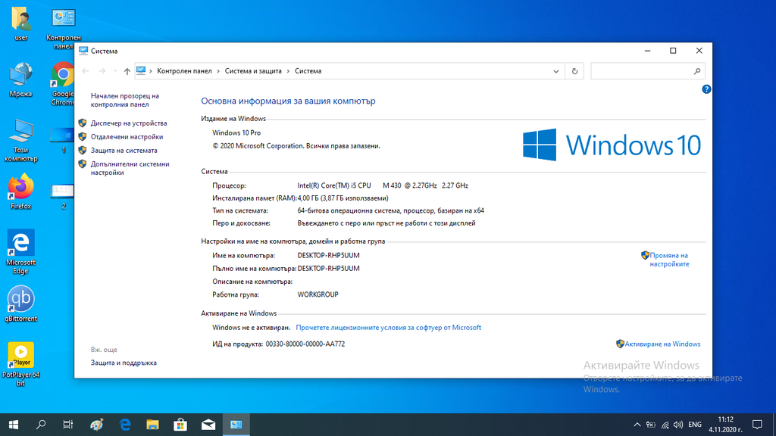Open the volume control in tray

[678, 425]
